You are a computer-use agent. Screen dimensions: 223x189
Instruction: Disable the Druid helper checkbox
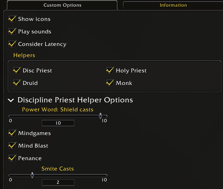click(17, 83)
